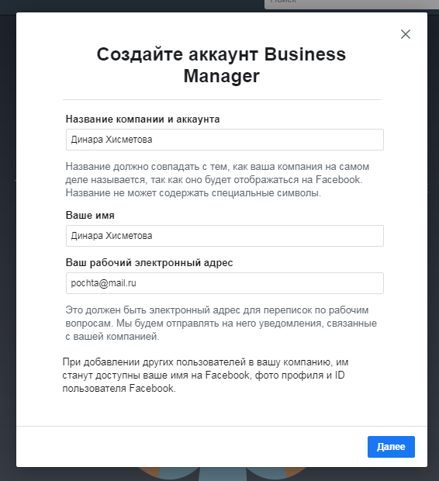Click the word Facebook in the company name hint
The width and height of the screenshot is (439, 481).
pos(337,180)
